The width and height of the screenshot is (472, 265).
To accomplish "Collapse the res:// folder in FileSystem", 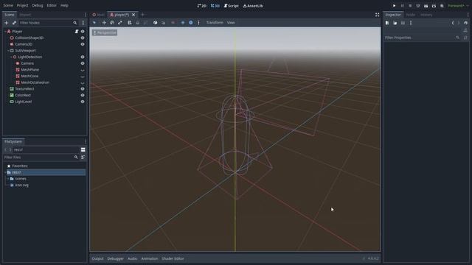I will click(5, 172).
